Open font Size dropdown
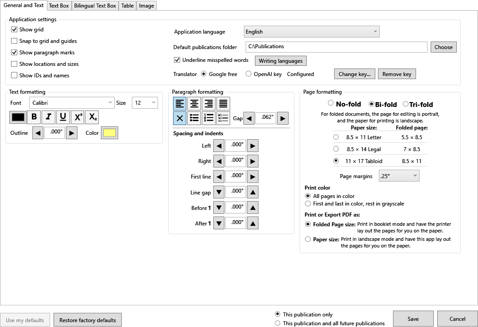Screen dimensions: 478x327 (x=145, y=103)
